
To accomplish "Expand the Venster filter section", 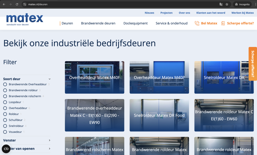I will (50, 140).
